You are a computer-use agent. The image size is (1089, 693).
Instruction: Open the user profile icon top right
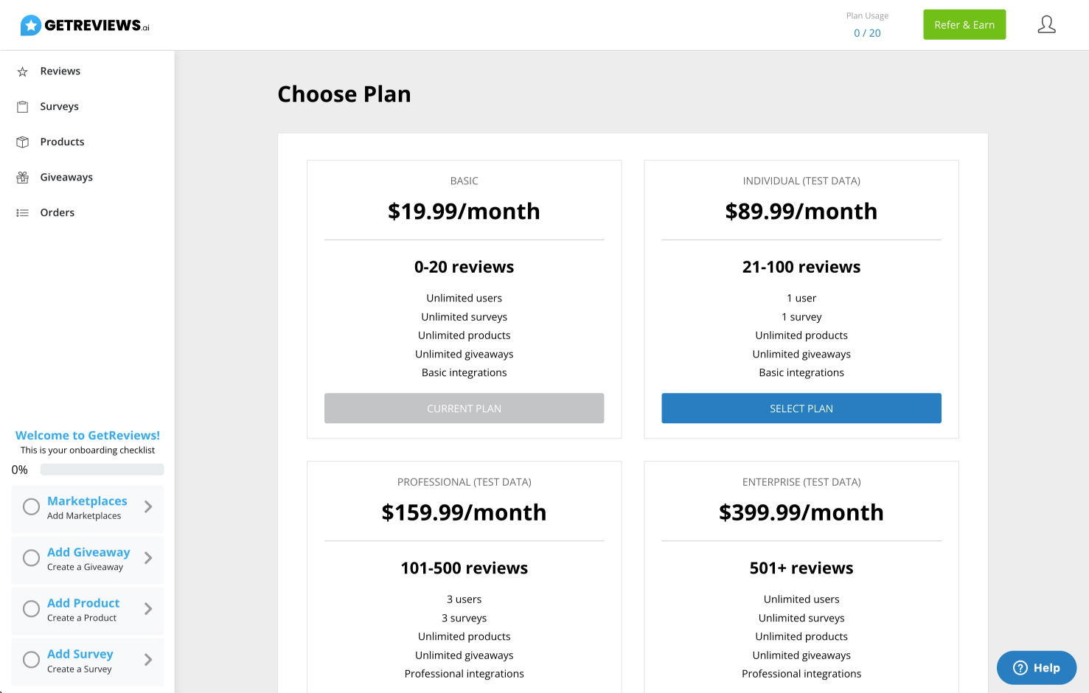point(1047,24)
